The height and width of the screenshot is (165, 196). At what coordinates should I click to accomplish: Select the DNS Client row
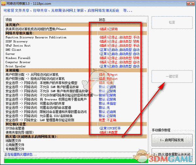(x=76, y=50)
